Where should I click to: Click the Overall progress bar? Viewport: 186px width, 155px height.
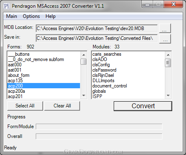point(99,136)
